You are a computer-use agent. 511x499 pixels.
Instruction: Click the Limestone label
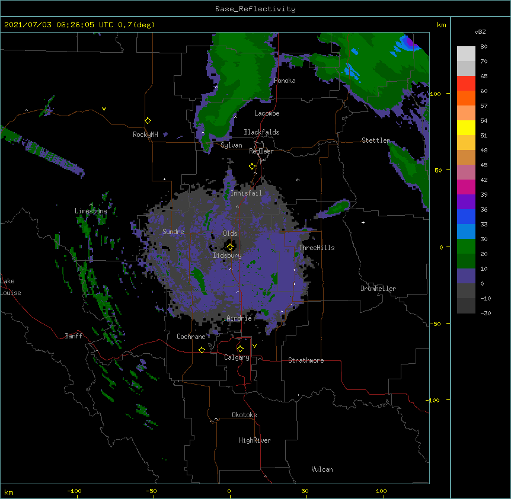click(91, 211)
